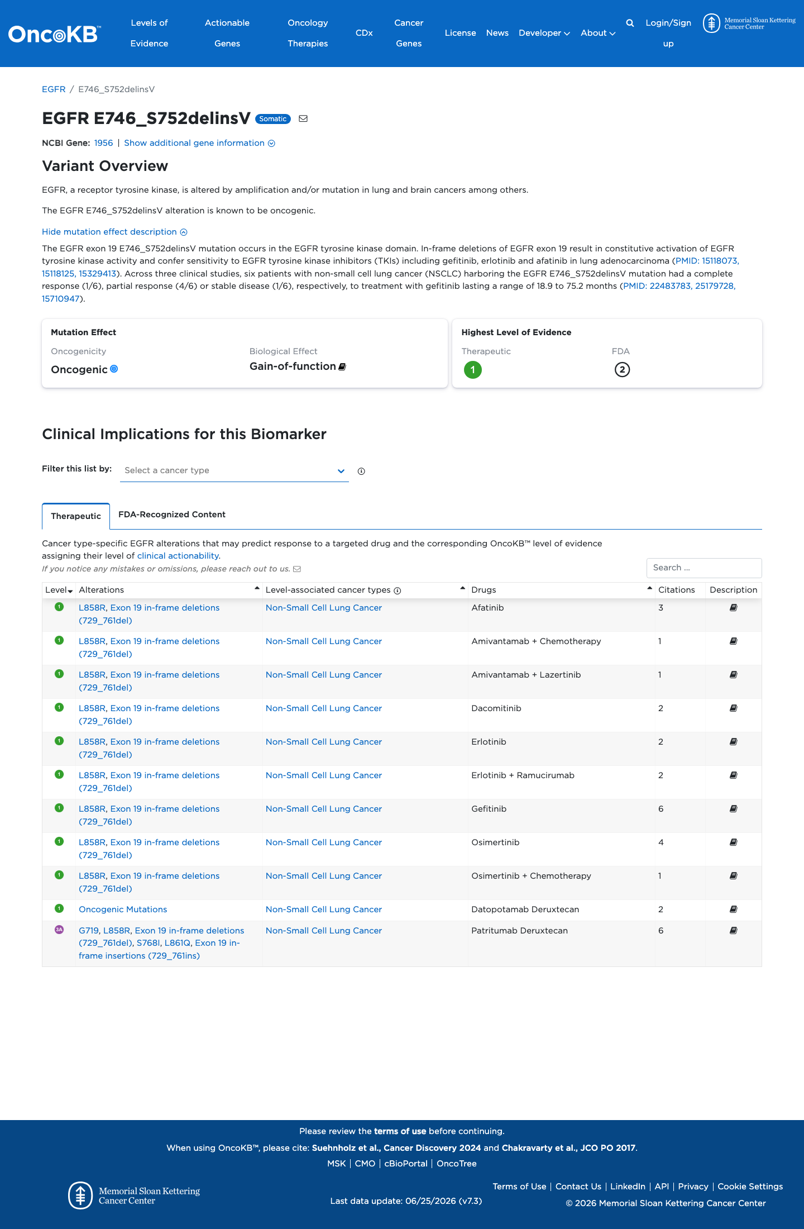Go to Levels of Evidence in navbar
Screen dimensions: 804x1229
(149, 33)
